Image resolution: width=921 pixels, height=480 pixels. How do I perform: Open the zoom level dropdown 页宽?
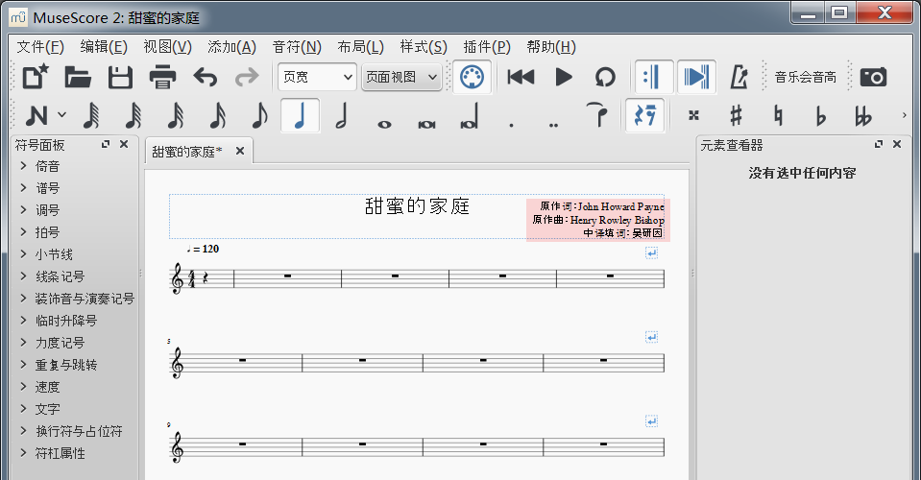[x=316, y=78]
